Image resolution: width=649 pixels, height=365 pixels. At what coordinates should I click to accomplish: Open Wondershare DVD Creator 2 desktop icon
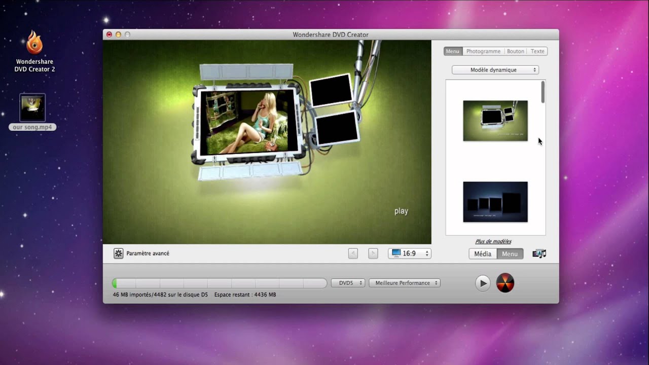[34, 51]
